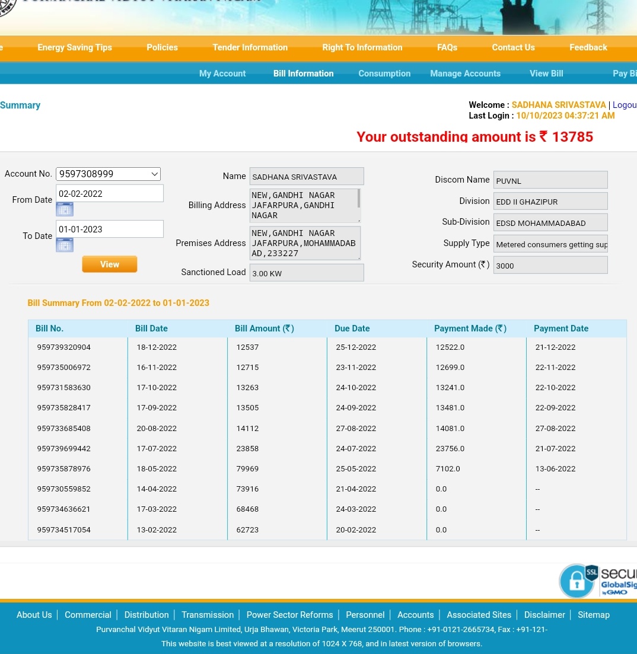Viewport: 637px width, 654px height.
Task: Click the Supply Type field
Action: click(x=550, y=244)
